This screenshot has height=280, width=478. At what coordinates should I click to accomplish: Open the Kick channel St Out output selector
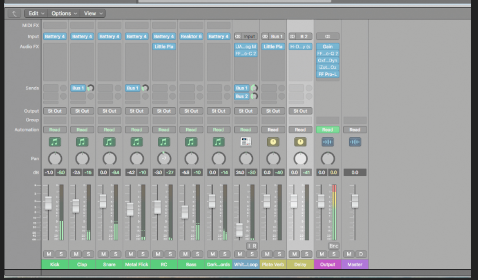(55, 111)
